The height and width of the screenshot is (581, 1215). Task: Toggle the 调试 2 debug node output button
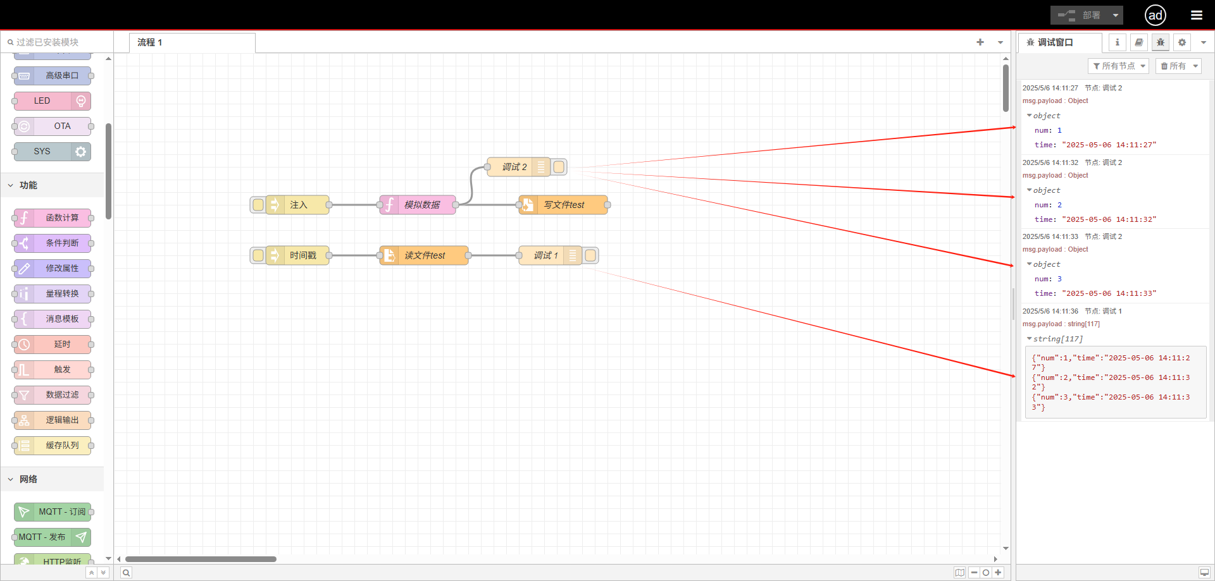559,167
